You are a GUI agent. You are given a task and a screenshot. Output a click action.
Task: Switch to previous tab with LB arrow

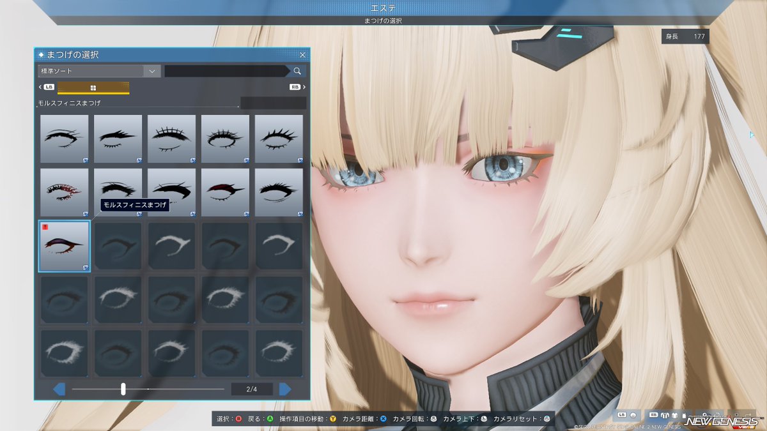47,87
